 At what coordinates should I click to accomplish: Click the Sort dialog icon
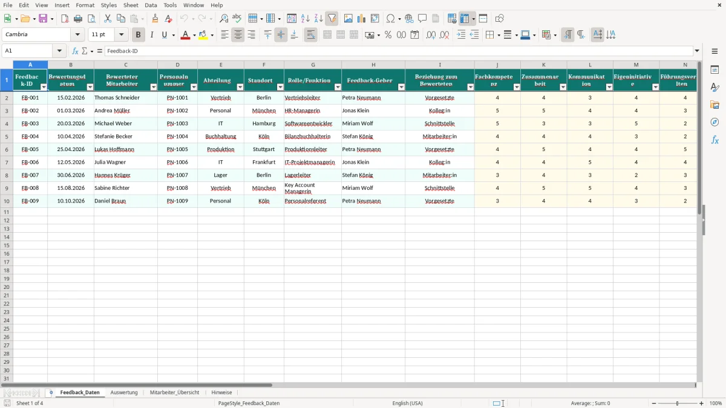pos(292,19)
